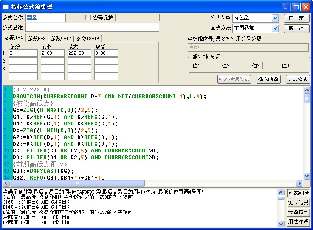The height and width of the screenshot is (230, 313).
Task: Click the 值1 input field
Action: pos(210,66)
